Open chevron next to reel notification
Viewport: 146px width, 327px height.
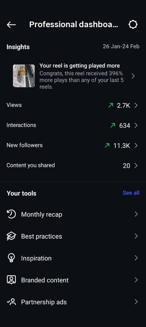coord(133,76)
